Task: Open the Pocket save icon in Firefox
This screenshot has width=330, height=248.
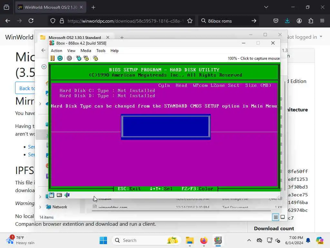Action: 276,21
